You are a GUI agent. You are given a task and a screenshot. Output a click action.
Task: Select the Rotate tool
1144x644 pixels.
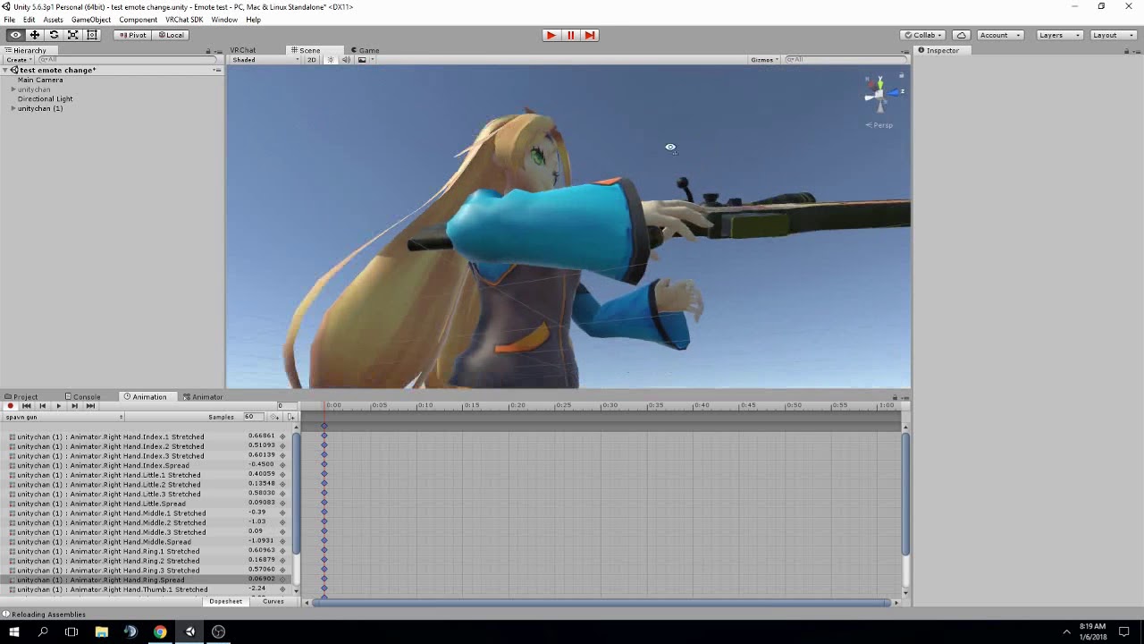[x=54, y=35]
